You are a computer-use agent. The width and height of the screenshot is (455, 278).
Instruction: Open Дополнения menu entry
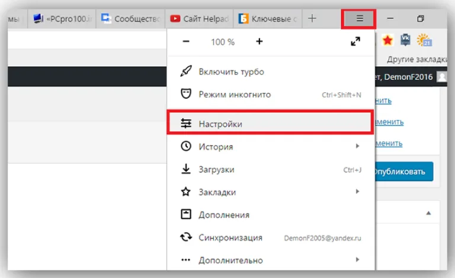(270, 215)
